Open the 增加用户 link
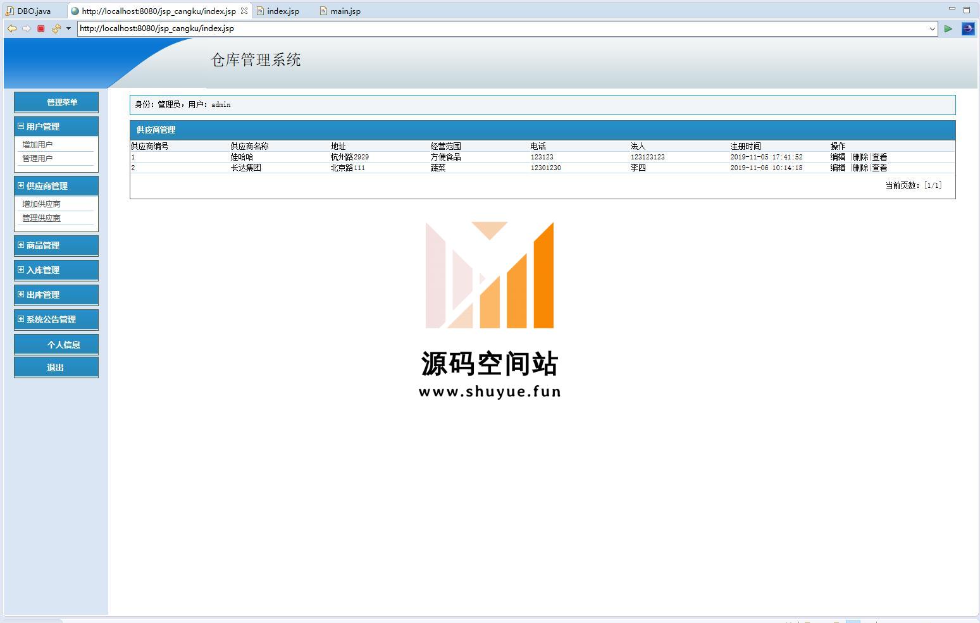The height and width of the screenshot is (623, 980). (37, 144)
